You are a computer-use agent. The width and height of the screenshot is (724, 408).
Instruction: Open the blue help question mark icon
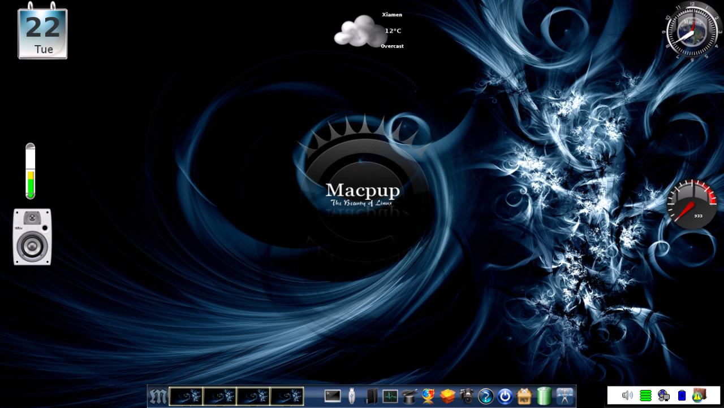[486, 396]
